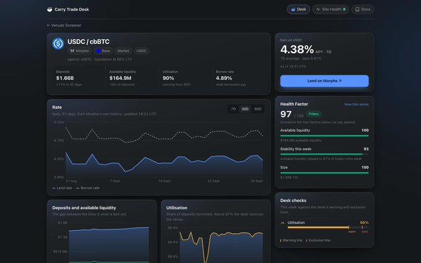Click the Exclusion line legend entry
Image resolution: width=421 pixels, height=263 pixels.
click(318, 241)
